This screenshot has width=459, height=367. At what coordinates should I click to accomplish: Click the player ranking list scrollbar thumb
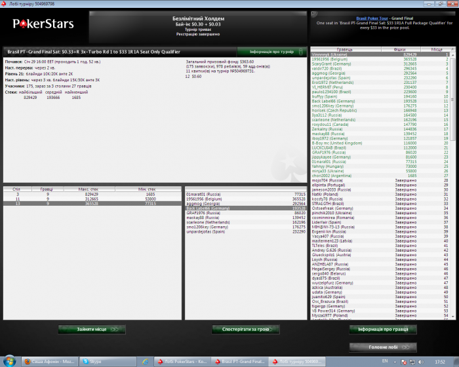(x=453, y=100)
